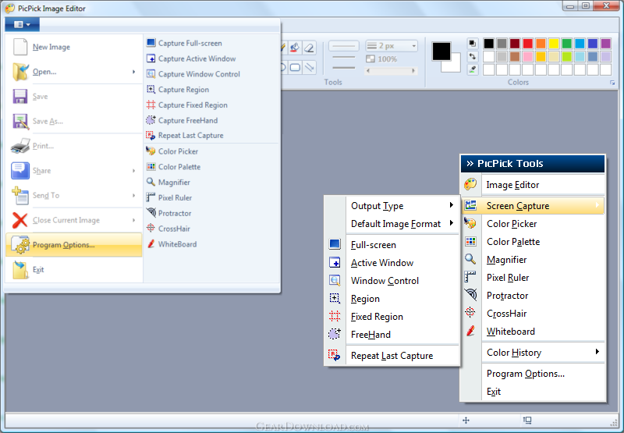Select the Rounded Rectangle shape tool

295,67
